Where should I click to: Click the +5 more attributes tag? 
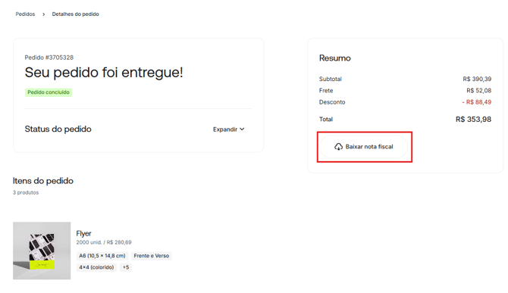click(x=126, y=267)
